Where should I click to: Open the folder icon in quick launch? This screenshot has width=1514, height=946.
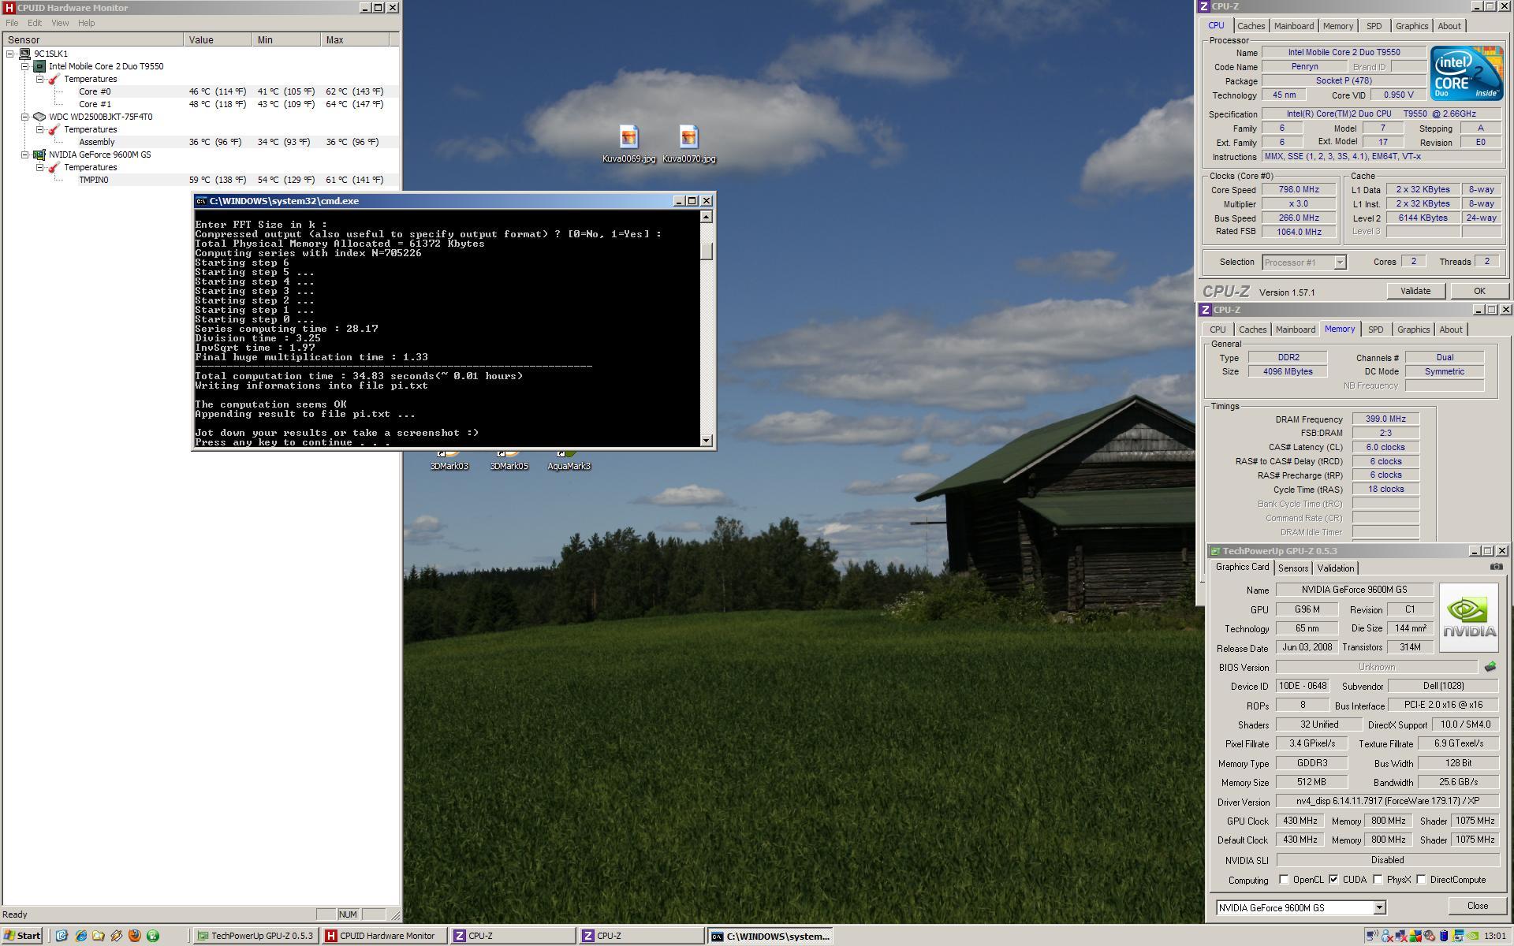pyautogui.click(x=99, y=936)
